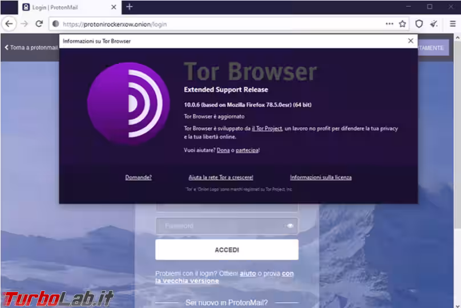Reload the ProtonMail login page
Screen dimensions: 461x308
click(39, 24)
